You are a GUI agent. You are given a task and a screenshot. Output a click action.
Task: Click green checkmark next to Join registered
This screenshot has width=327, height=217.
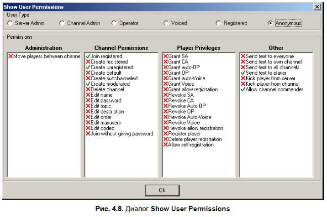point(88,57)
